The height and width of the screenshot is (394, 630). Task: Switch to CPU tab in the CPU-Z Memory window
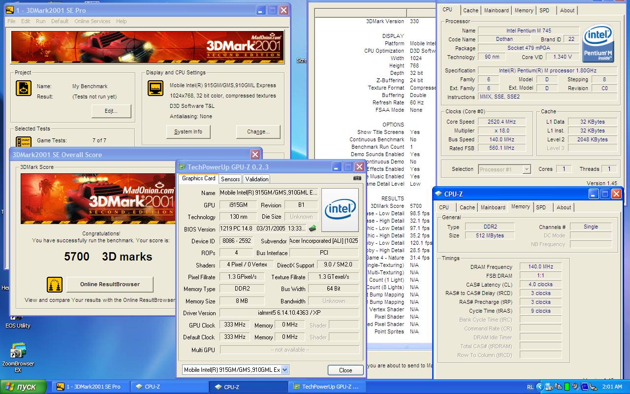(444, 207)
